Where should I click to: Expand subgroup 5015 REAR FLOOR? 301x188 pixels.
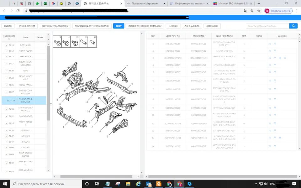pos(6,57)
